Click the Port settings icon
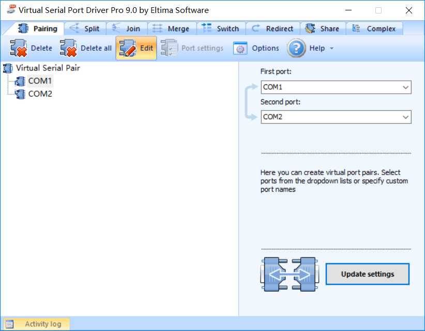 point(169,48)
